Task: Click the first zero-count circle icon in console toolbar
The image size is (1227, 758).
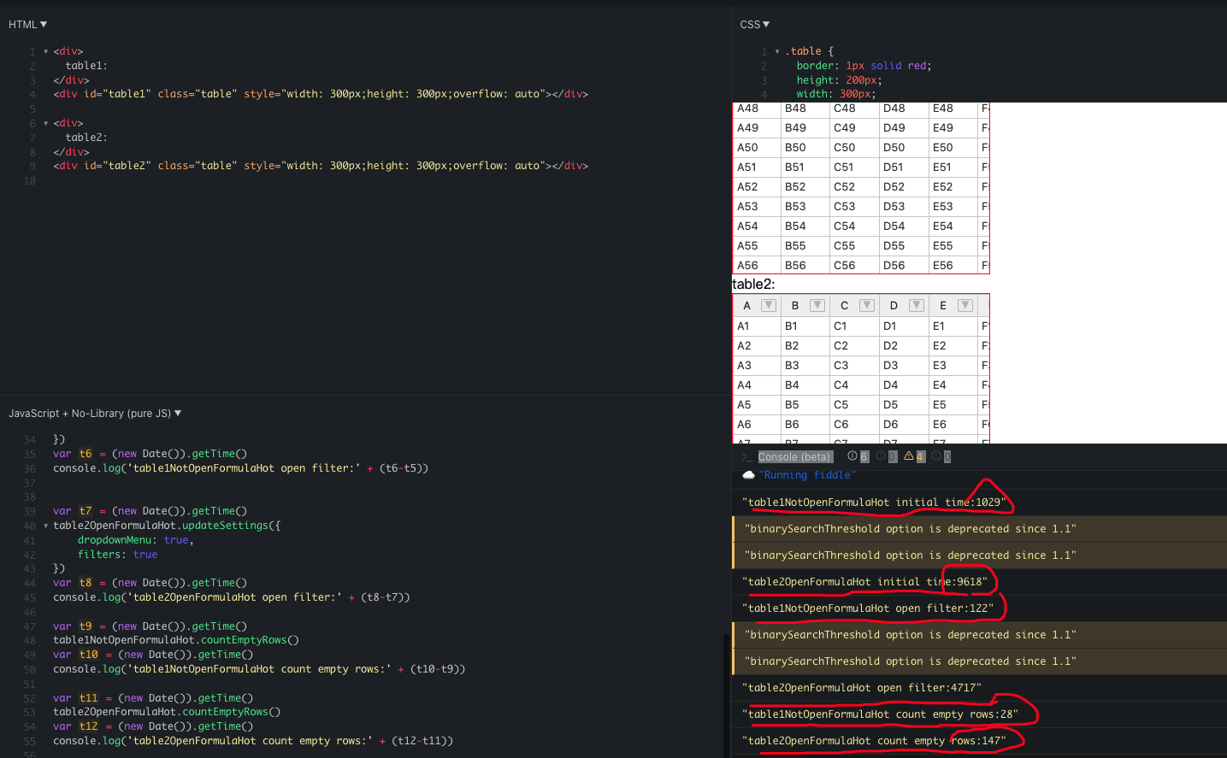Action: click(x=881, y=456)
